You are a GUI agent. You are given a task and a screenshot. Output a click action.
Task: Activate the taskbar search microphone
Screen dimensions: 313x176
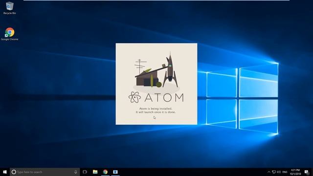click(76, 172)
